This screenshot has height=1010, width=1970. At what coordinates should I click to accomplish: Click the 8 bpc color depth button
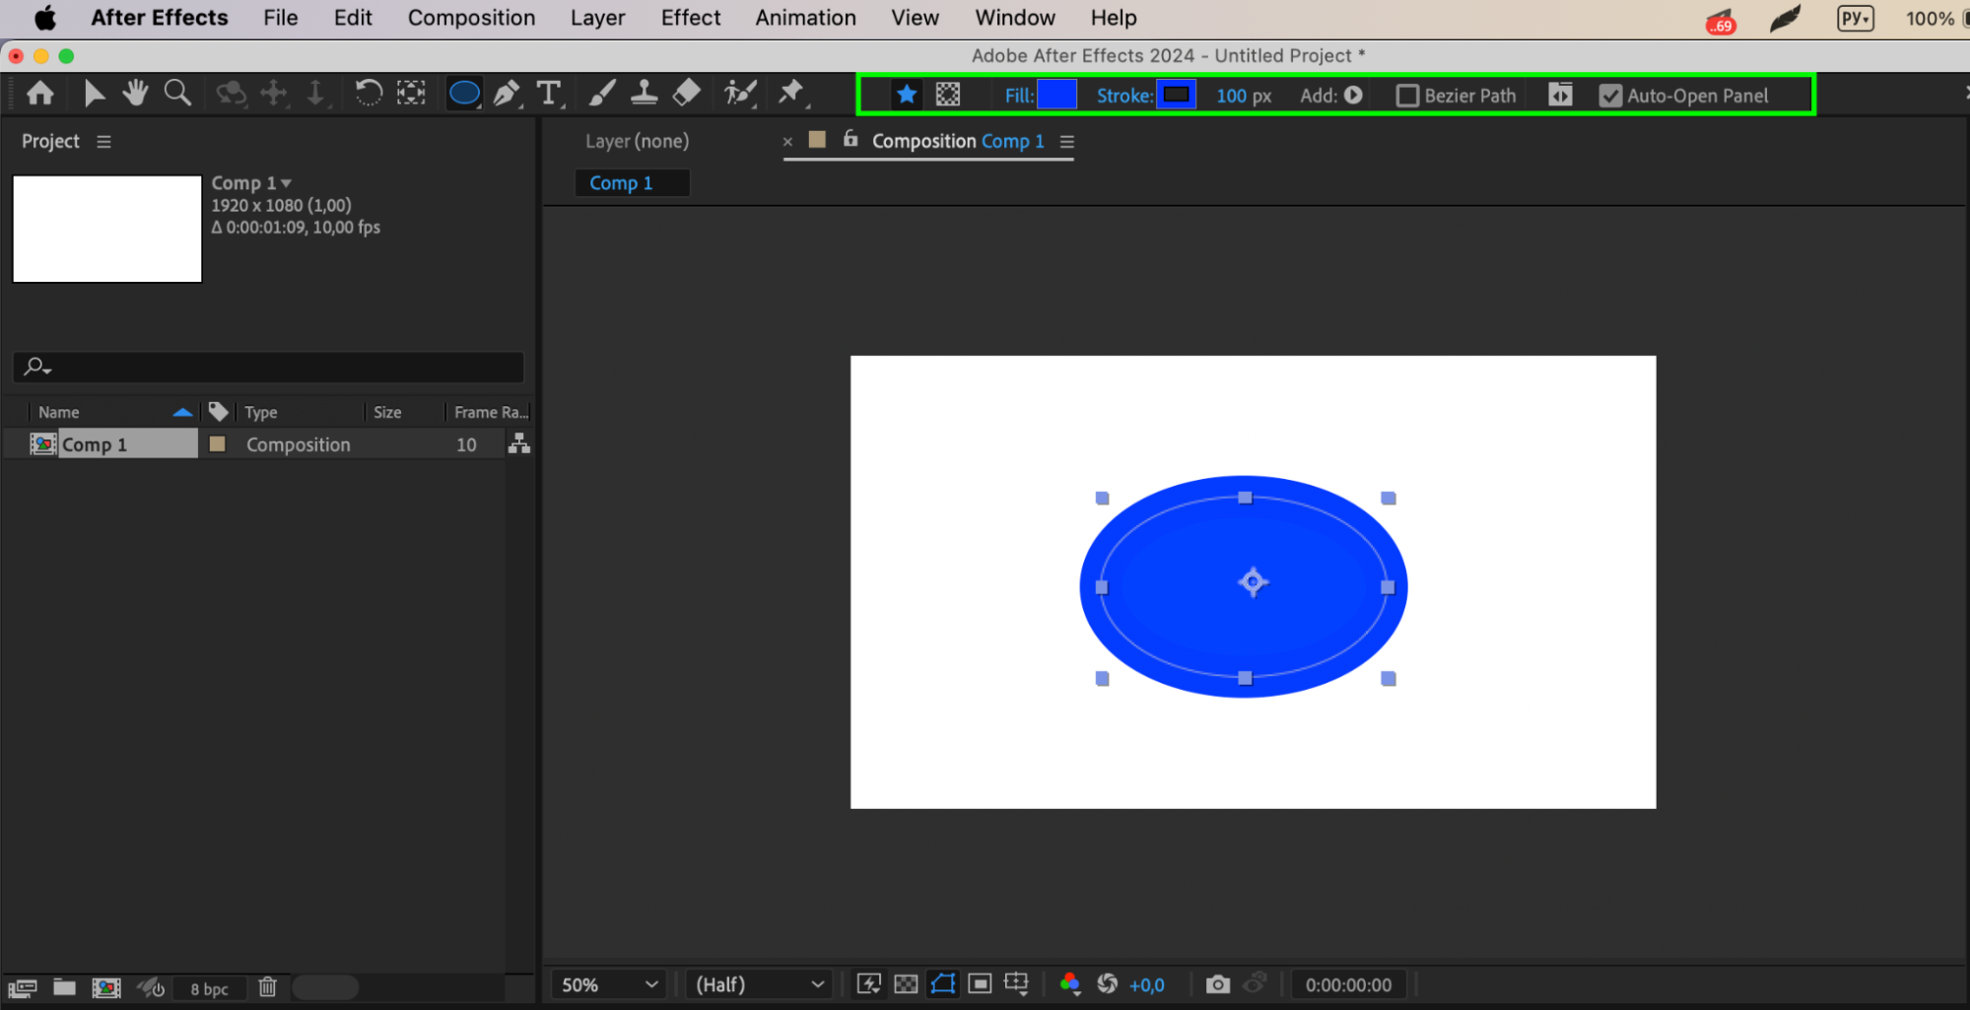click(209, 988)
